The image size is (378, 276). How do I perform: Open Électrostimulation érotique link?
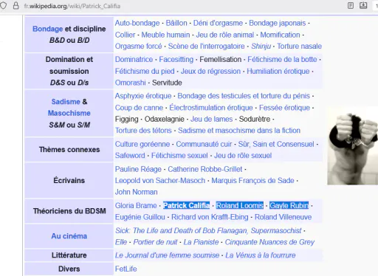click(x=211, y=108)
